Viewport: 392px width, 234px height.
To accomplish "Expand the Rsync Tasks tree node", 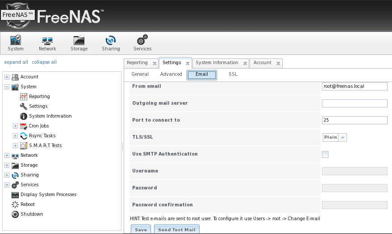I will click(15, 135).
